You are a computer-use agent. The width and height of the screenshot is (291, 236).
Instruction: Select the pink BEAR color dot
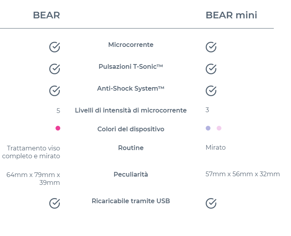click(x=58, y=128)
